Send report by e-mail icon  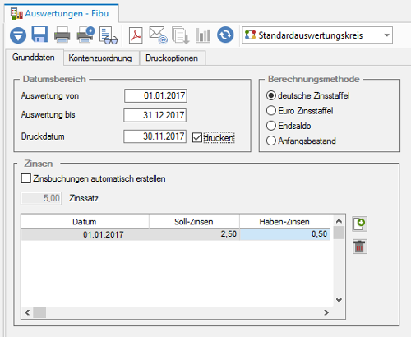(158, 35)
